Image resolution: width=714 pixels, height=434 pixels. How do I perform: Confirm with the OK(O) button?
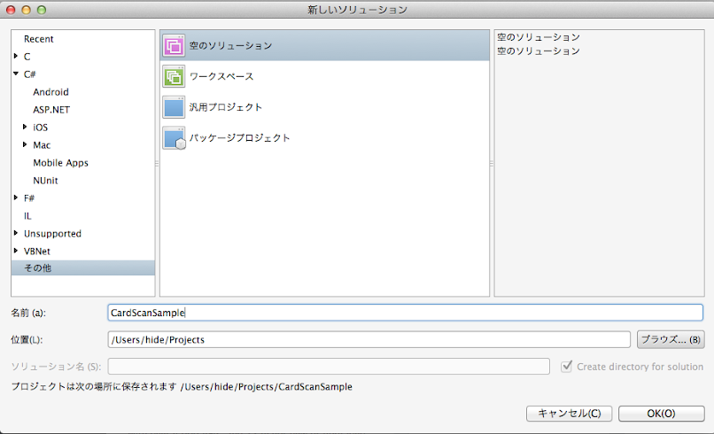661,414
